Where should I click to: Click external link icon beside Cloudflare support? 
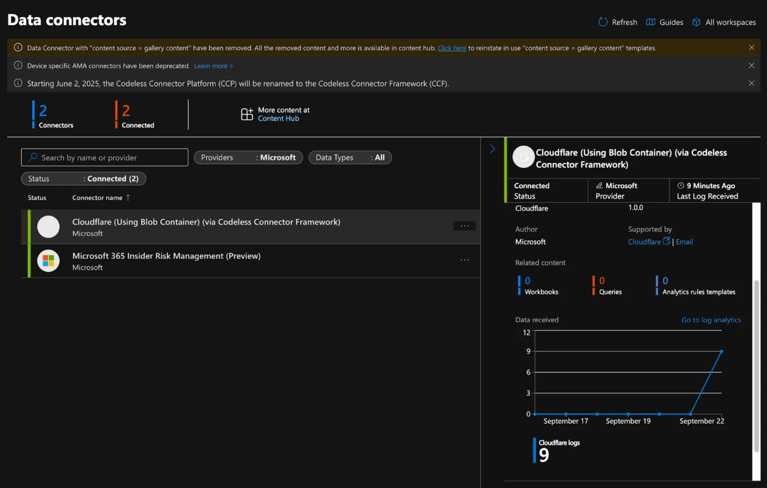point(666,241)
